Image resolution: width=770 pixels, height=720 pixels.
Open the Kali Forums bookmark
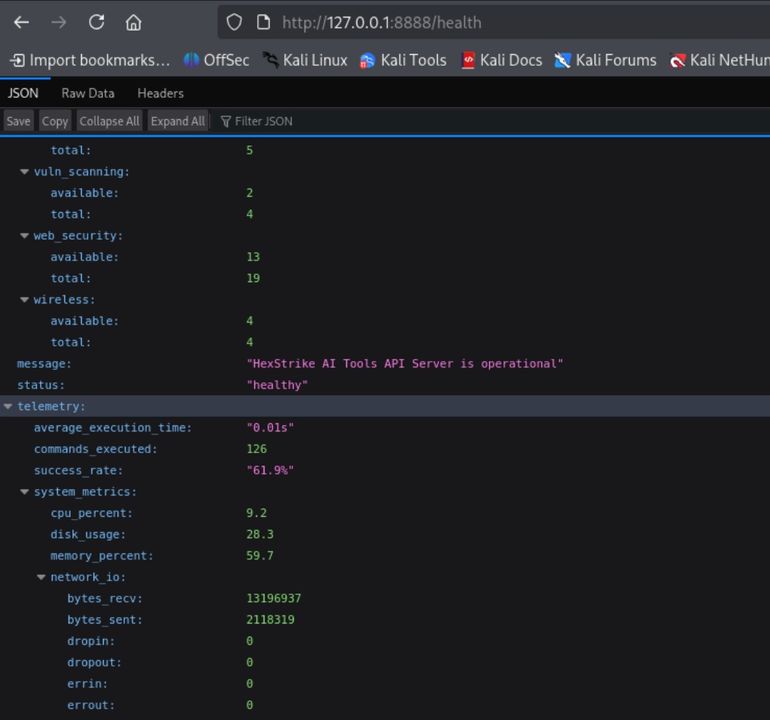[x=606, y=61]
